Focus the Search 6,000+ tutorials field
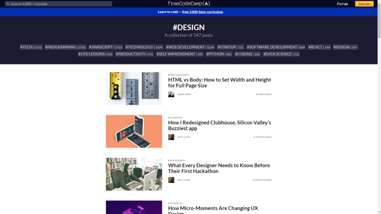Image resolution: width=381 pixels, height=214 pixels. (59, 4)
